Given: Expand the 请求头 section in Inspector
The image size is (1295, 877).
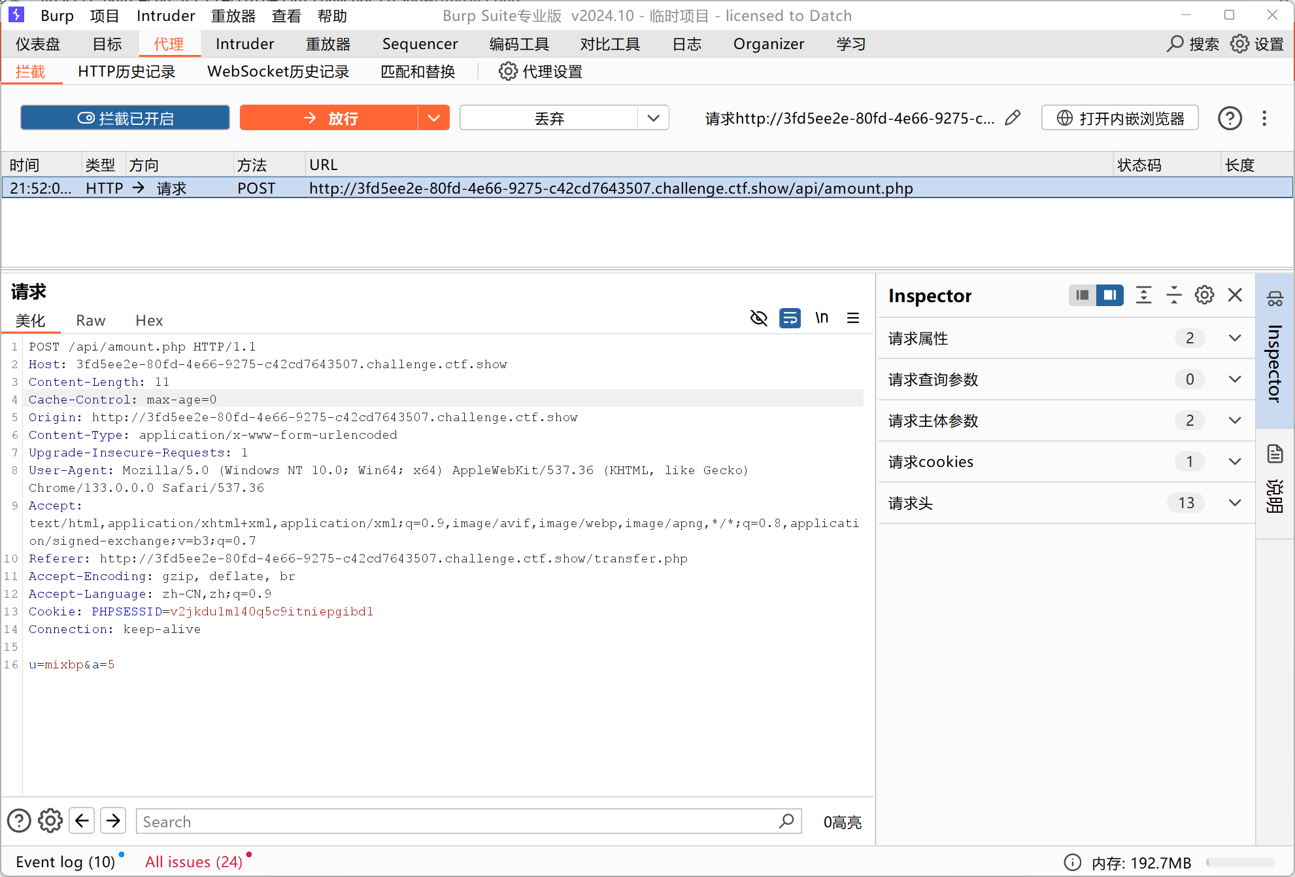Looking at the screenshot, I should point(1235,503).
